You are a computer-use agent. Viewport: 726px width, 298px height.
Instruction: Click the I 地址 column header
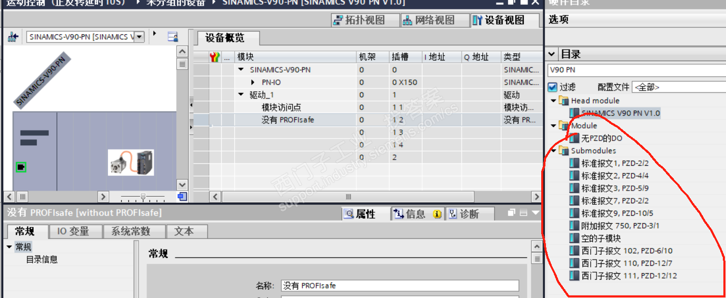tap(442, 57)
